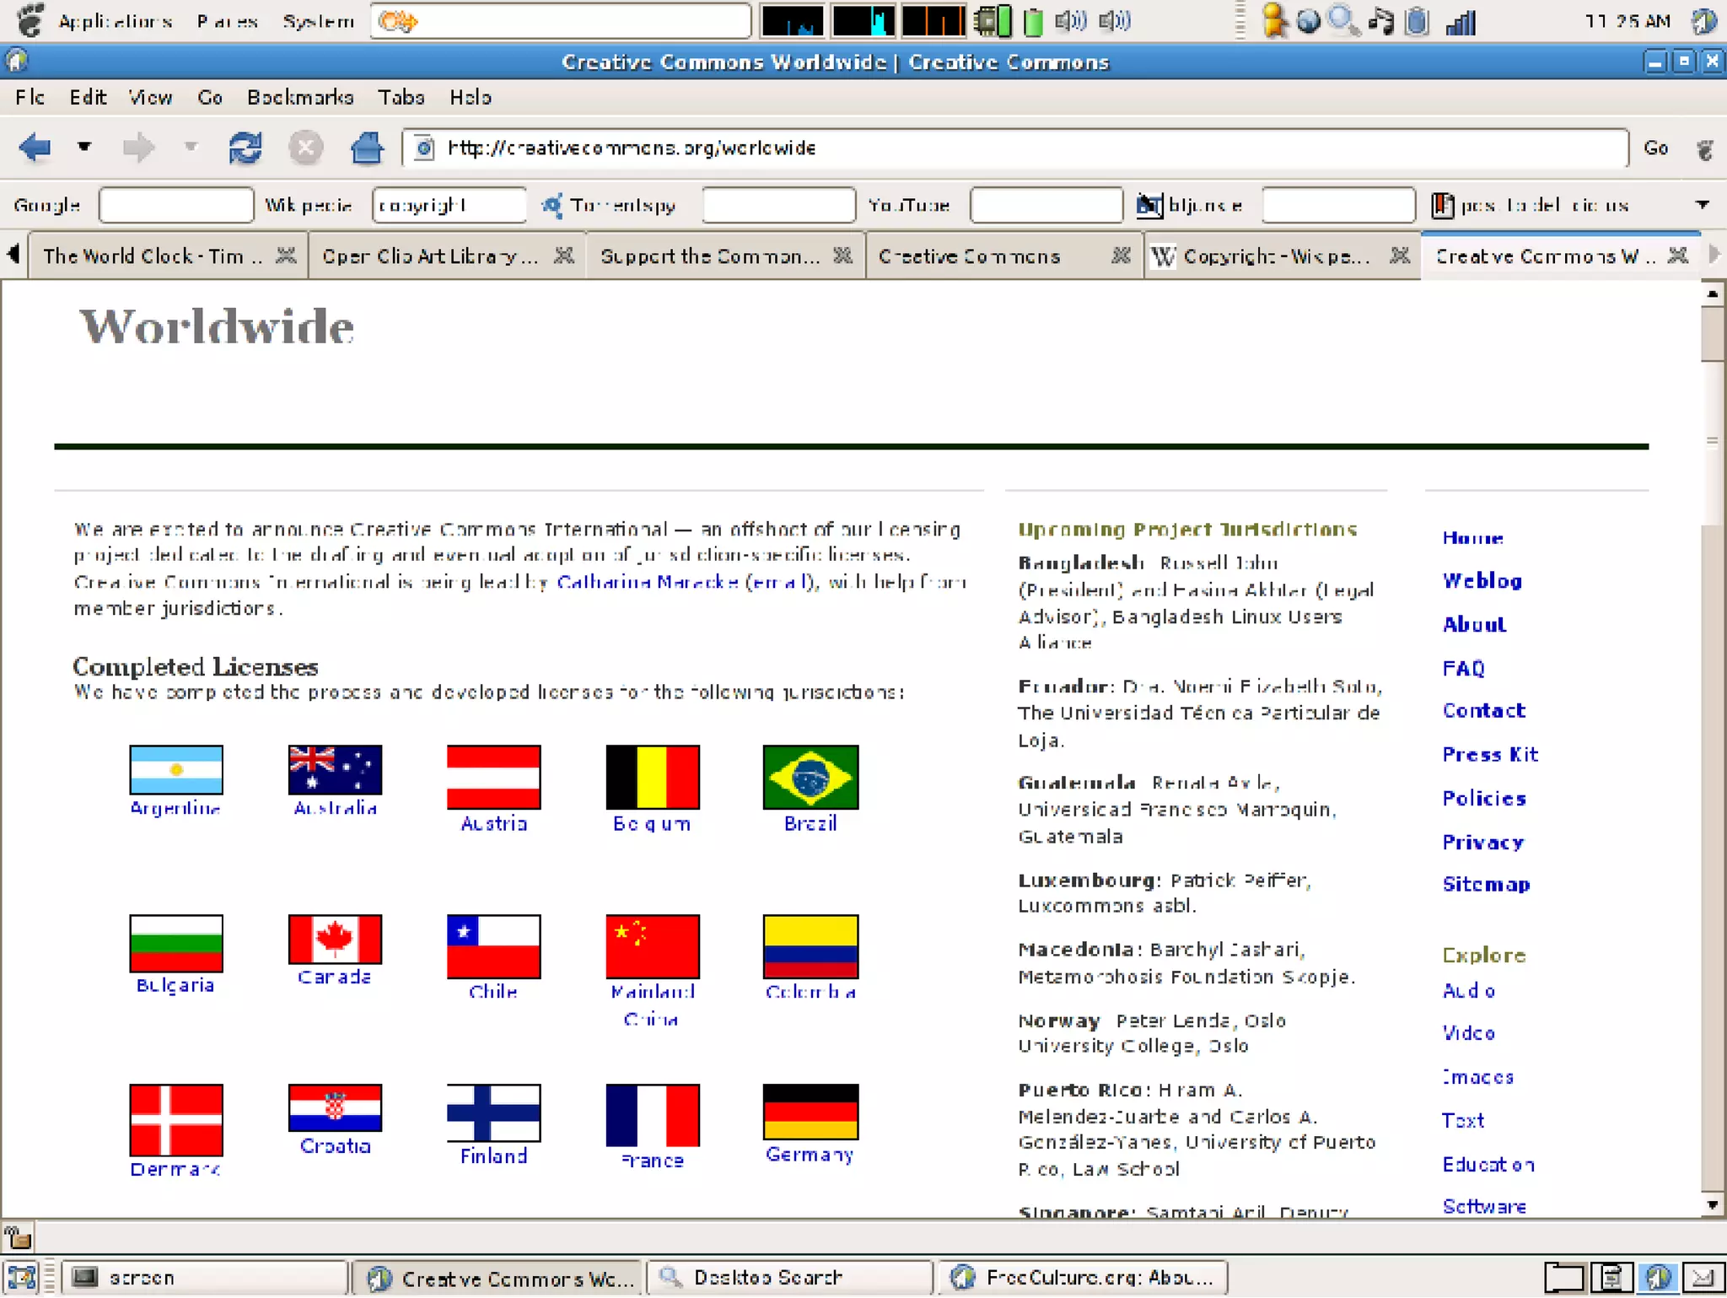Click the network signal bars icon
The width and height of the screenshot is (1727, 1298).
pos(1461,22)
